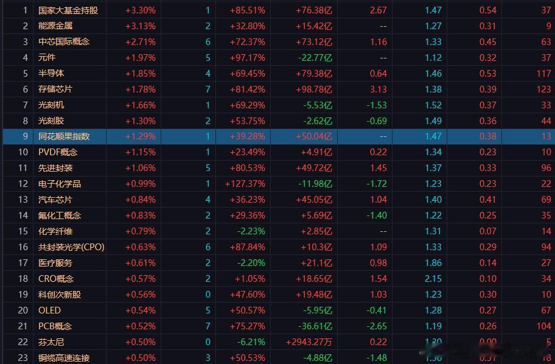The image size is (555, 364).
Task: Click row number 15
Action: pyautogui.click(x=23, y=231)
